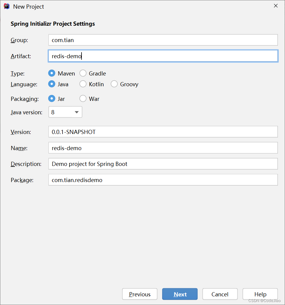The height and width of the screenshot is (305, 285).
Task: Click the Spring Initializr Project Settings heading
Action: tap(53, 24)
